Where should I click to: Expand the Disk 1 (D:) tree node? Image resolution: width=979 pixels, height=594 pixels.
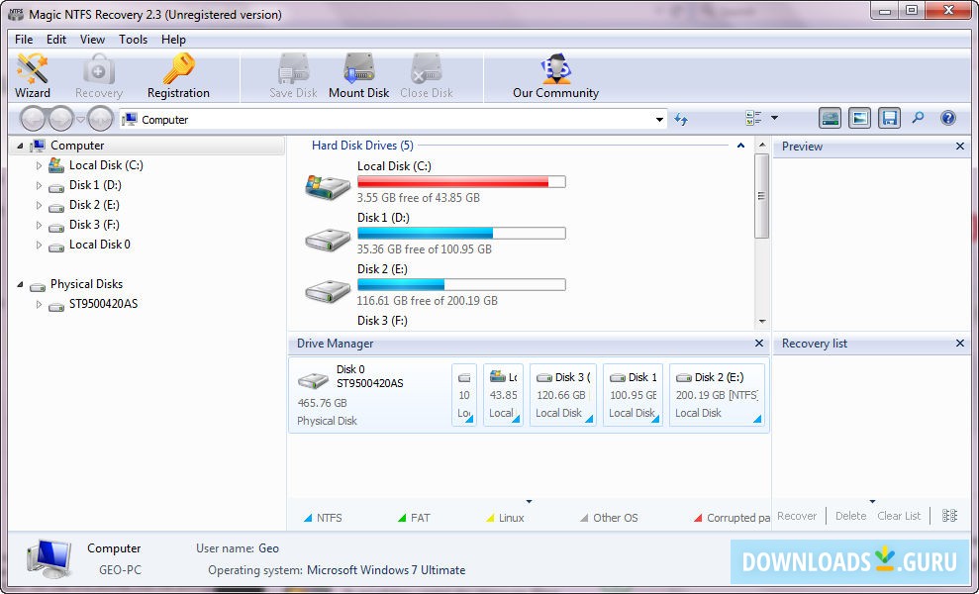click(39, 185)
